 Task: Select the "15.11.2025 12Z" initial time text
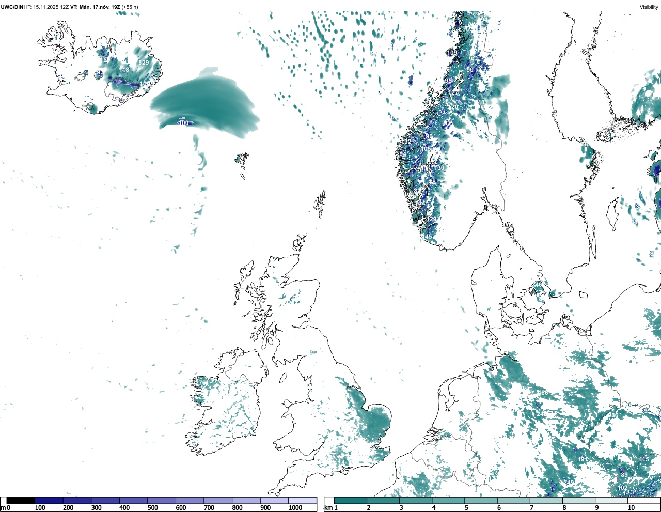[51, 7]
